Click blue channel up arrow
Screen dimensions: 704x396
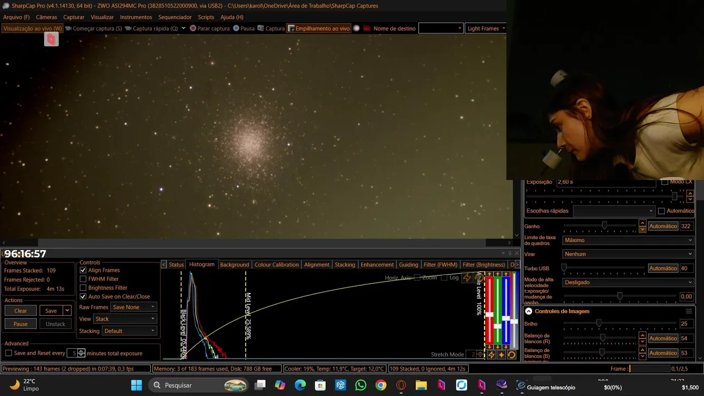click(506, 274)
